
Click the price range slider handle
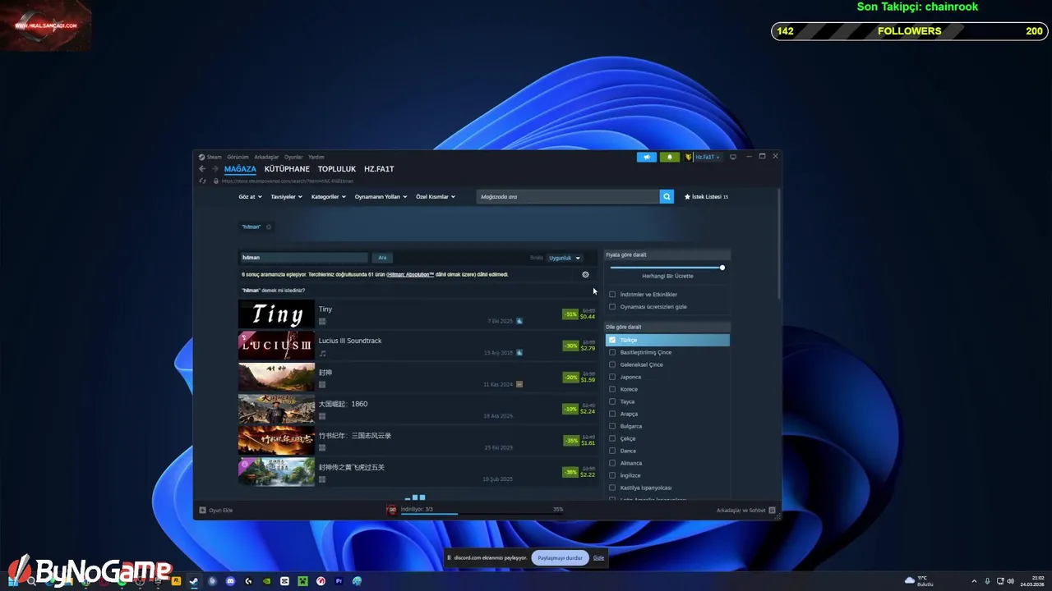[x=722, y=268]
